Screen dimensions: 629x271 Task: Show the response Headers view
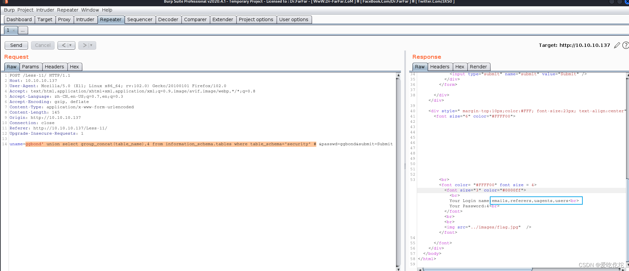pos(440,67)
